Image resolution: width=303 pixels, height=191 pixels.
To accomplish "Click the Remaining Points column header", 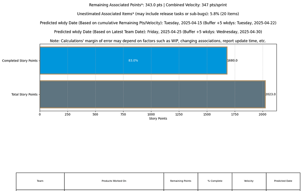I will pos(181,181).
